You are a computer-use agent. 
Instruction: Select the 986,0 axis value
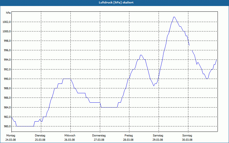click(x=7, y=98)
